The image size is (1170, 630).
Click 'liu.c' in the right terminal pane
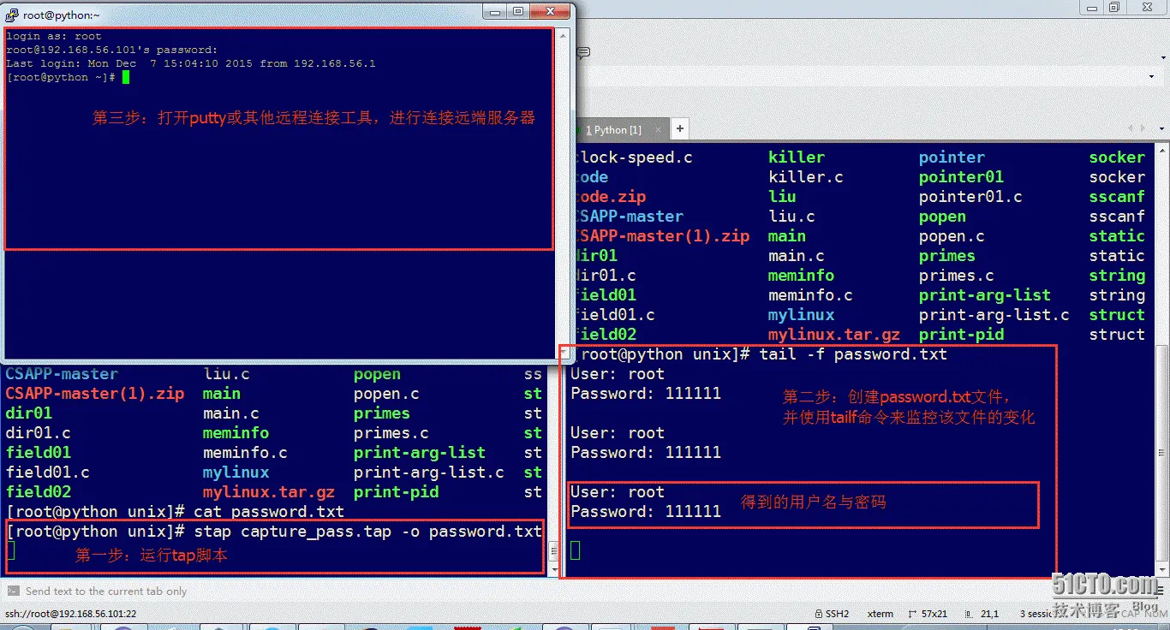tap(791, 217)
